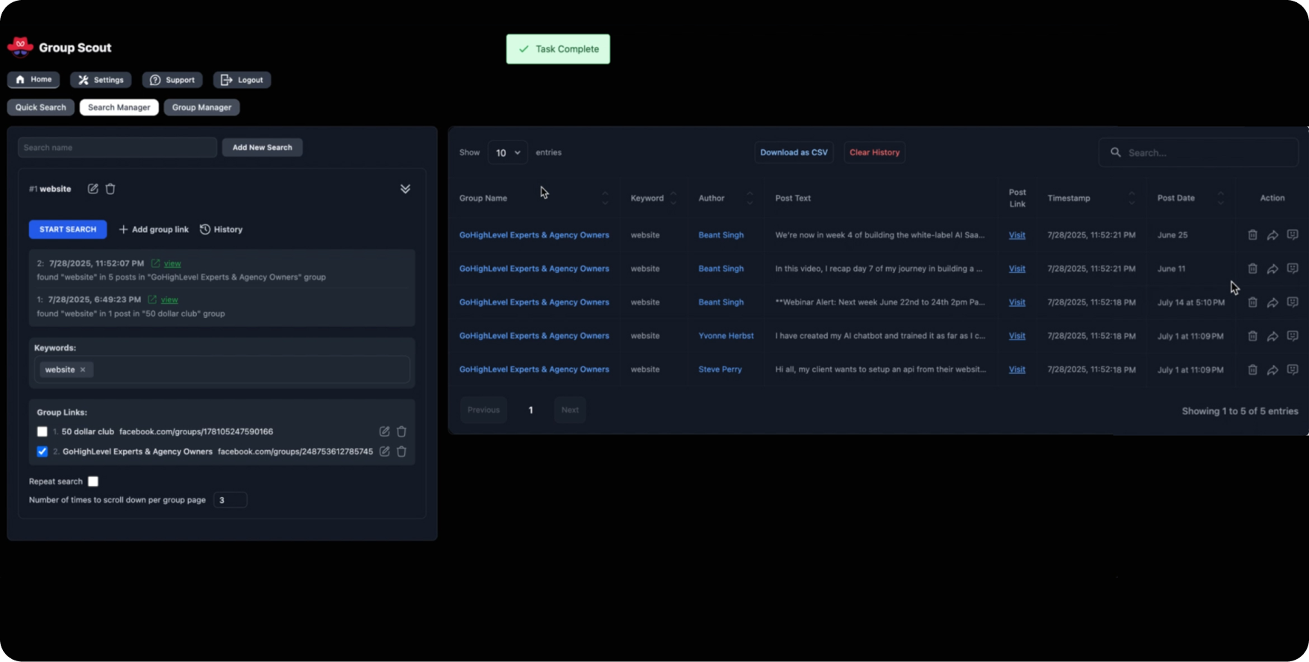Enable the Repeat search checkbox
The image size is (1309, 662).
pos(93,481)
